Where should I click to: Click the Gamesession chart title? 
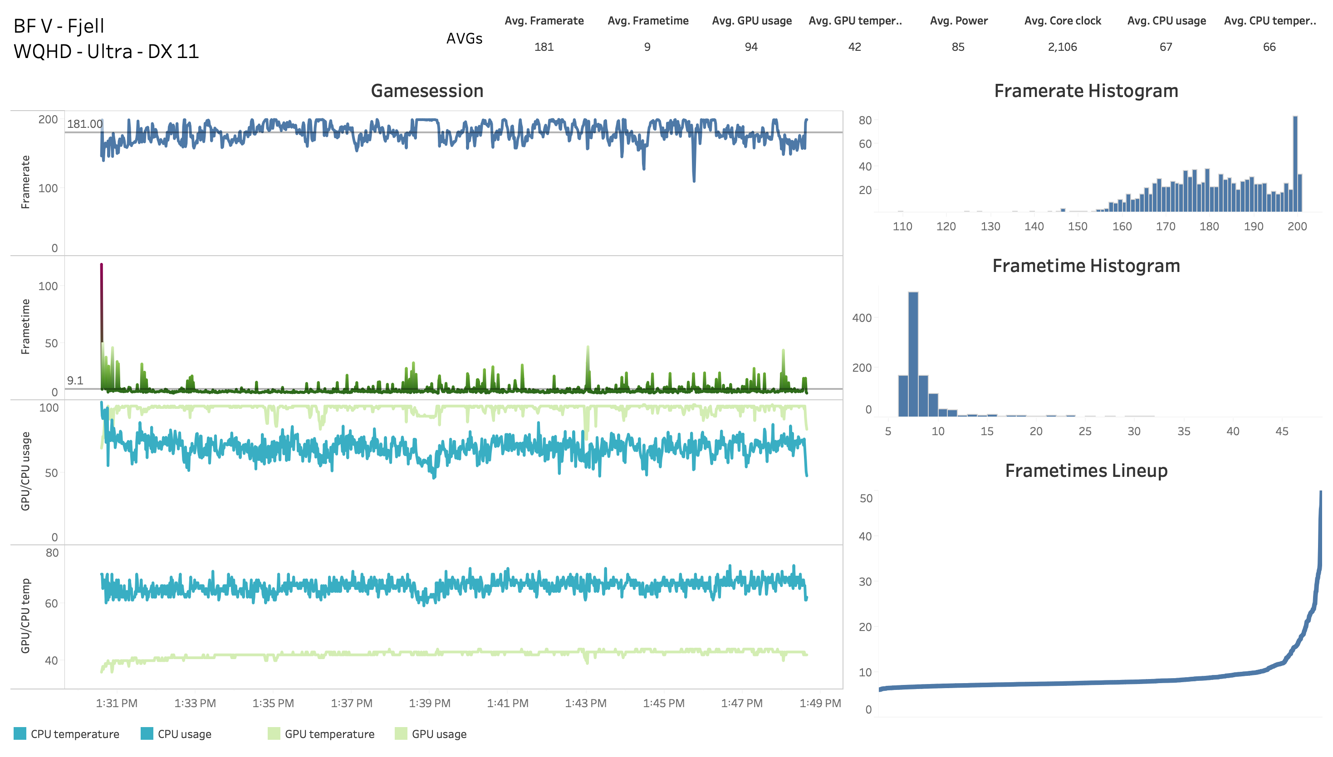(x=426, y=91)
